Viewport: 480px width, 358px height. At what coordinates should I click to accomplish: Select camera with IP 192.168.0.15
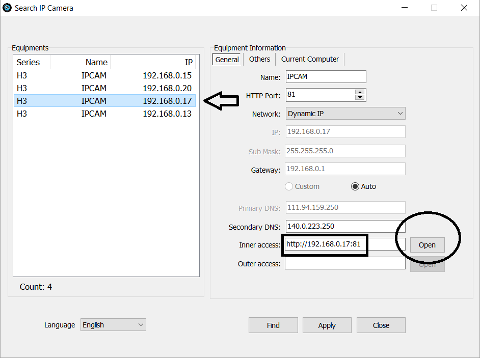pos(104,75)
